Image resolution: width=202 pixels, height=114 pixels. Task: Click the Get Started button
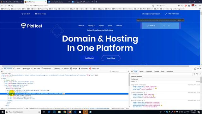[89, 58]
